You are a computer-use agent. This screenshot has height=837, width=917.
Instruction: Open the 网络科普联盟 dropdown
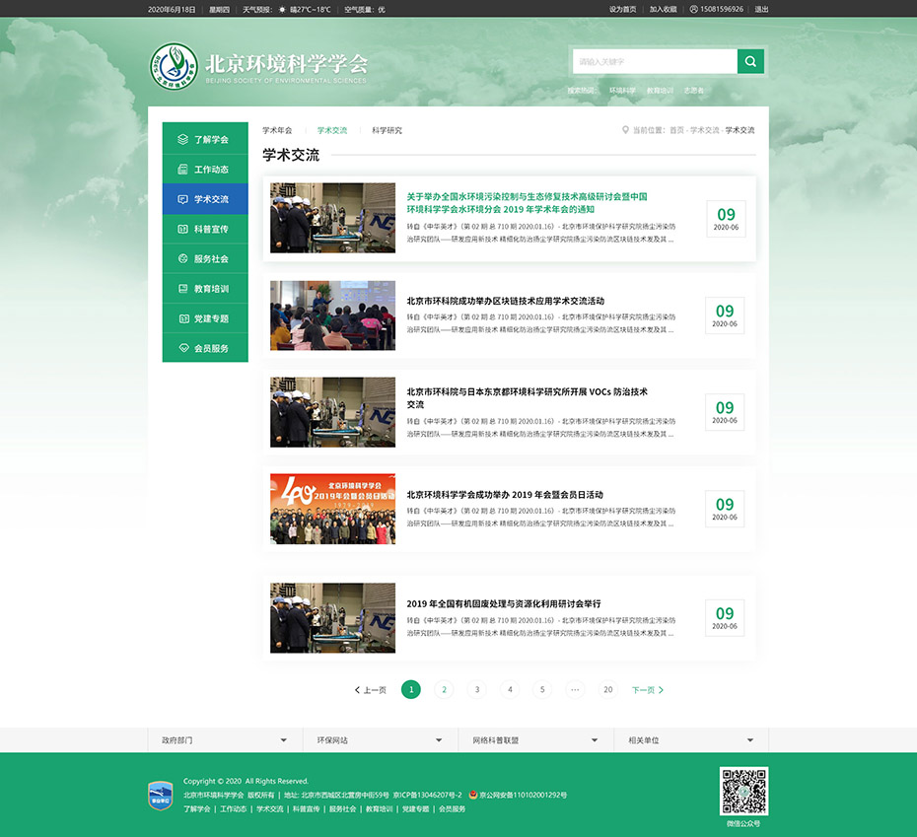click(x=534, y=740)
